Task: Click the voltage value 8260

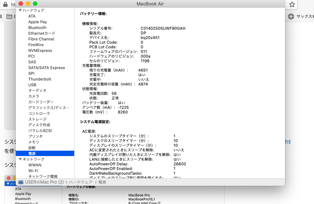Action: [123, 112]
